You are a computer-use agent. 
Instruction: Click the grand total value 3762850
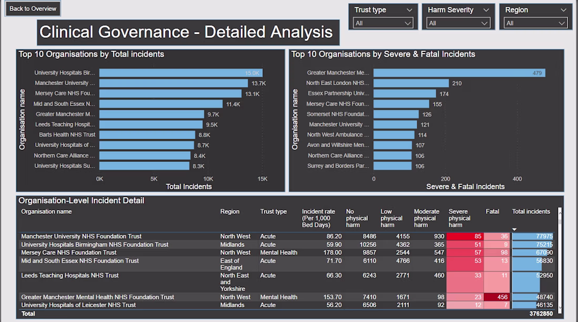point(541,314)
